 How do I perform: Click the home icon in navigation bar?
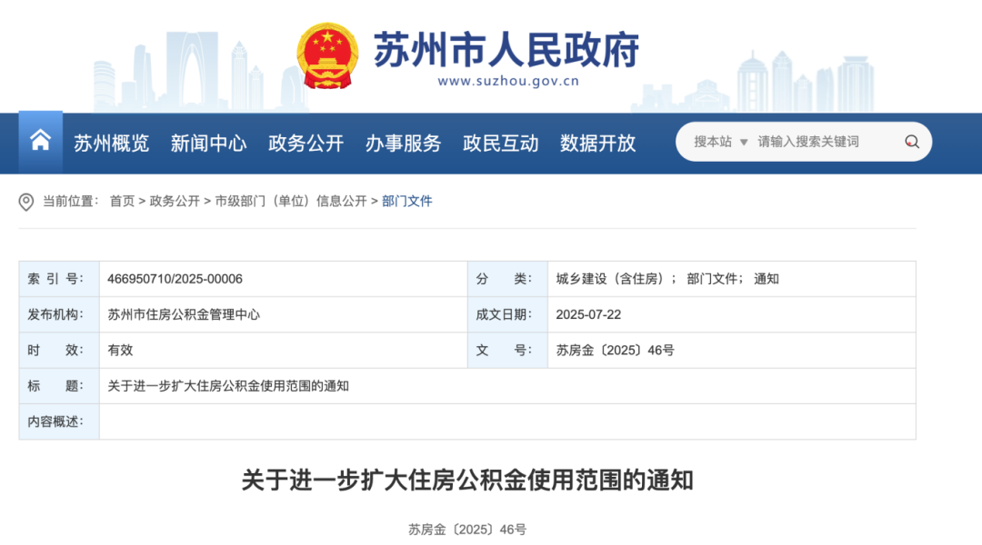coord(40,142)
